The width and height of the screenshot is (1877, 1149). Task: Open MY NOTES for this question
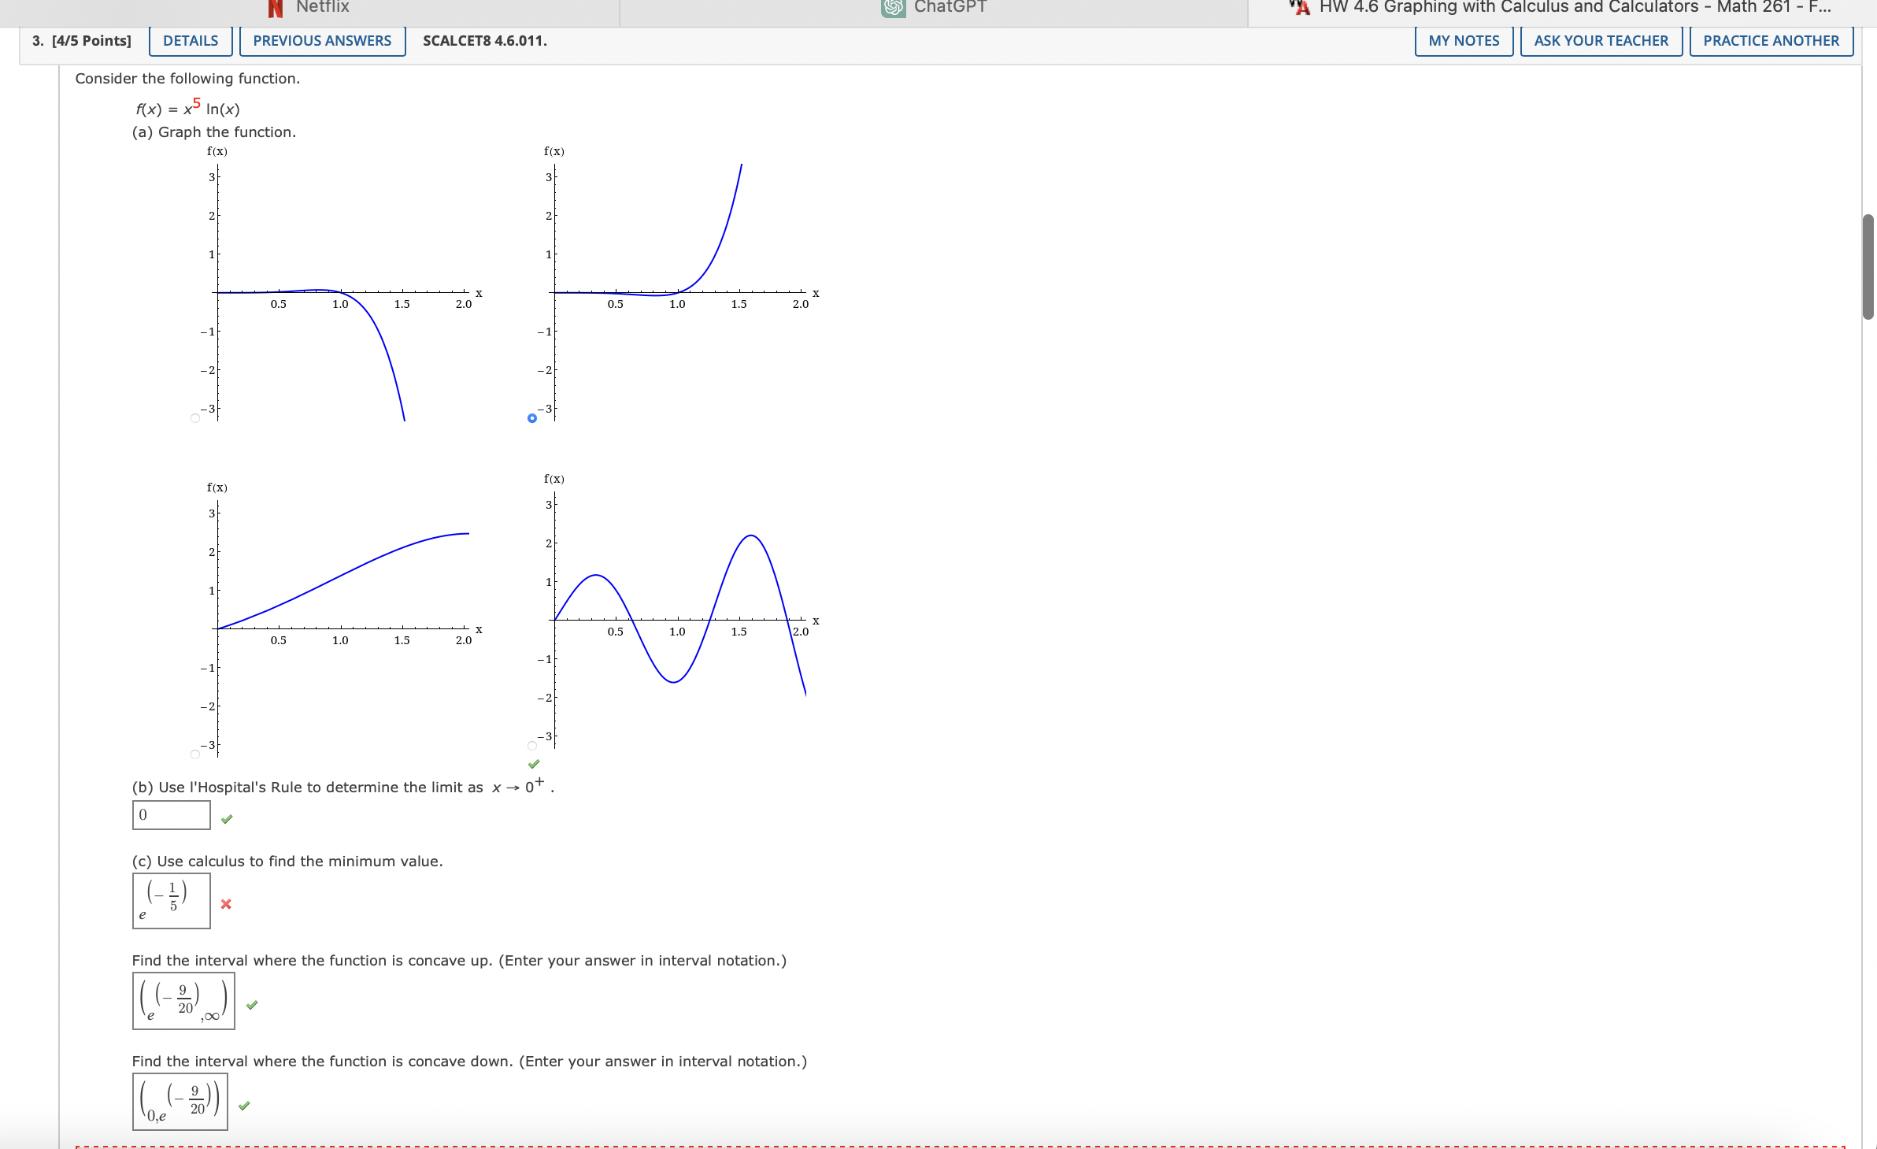[x=1464, y=41]
